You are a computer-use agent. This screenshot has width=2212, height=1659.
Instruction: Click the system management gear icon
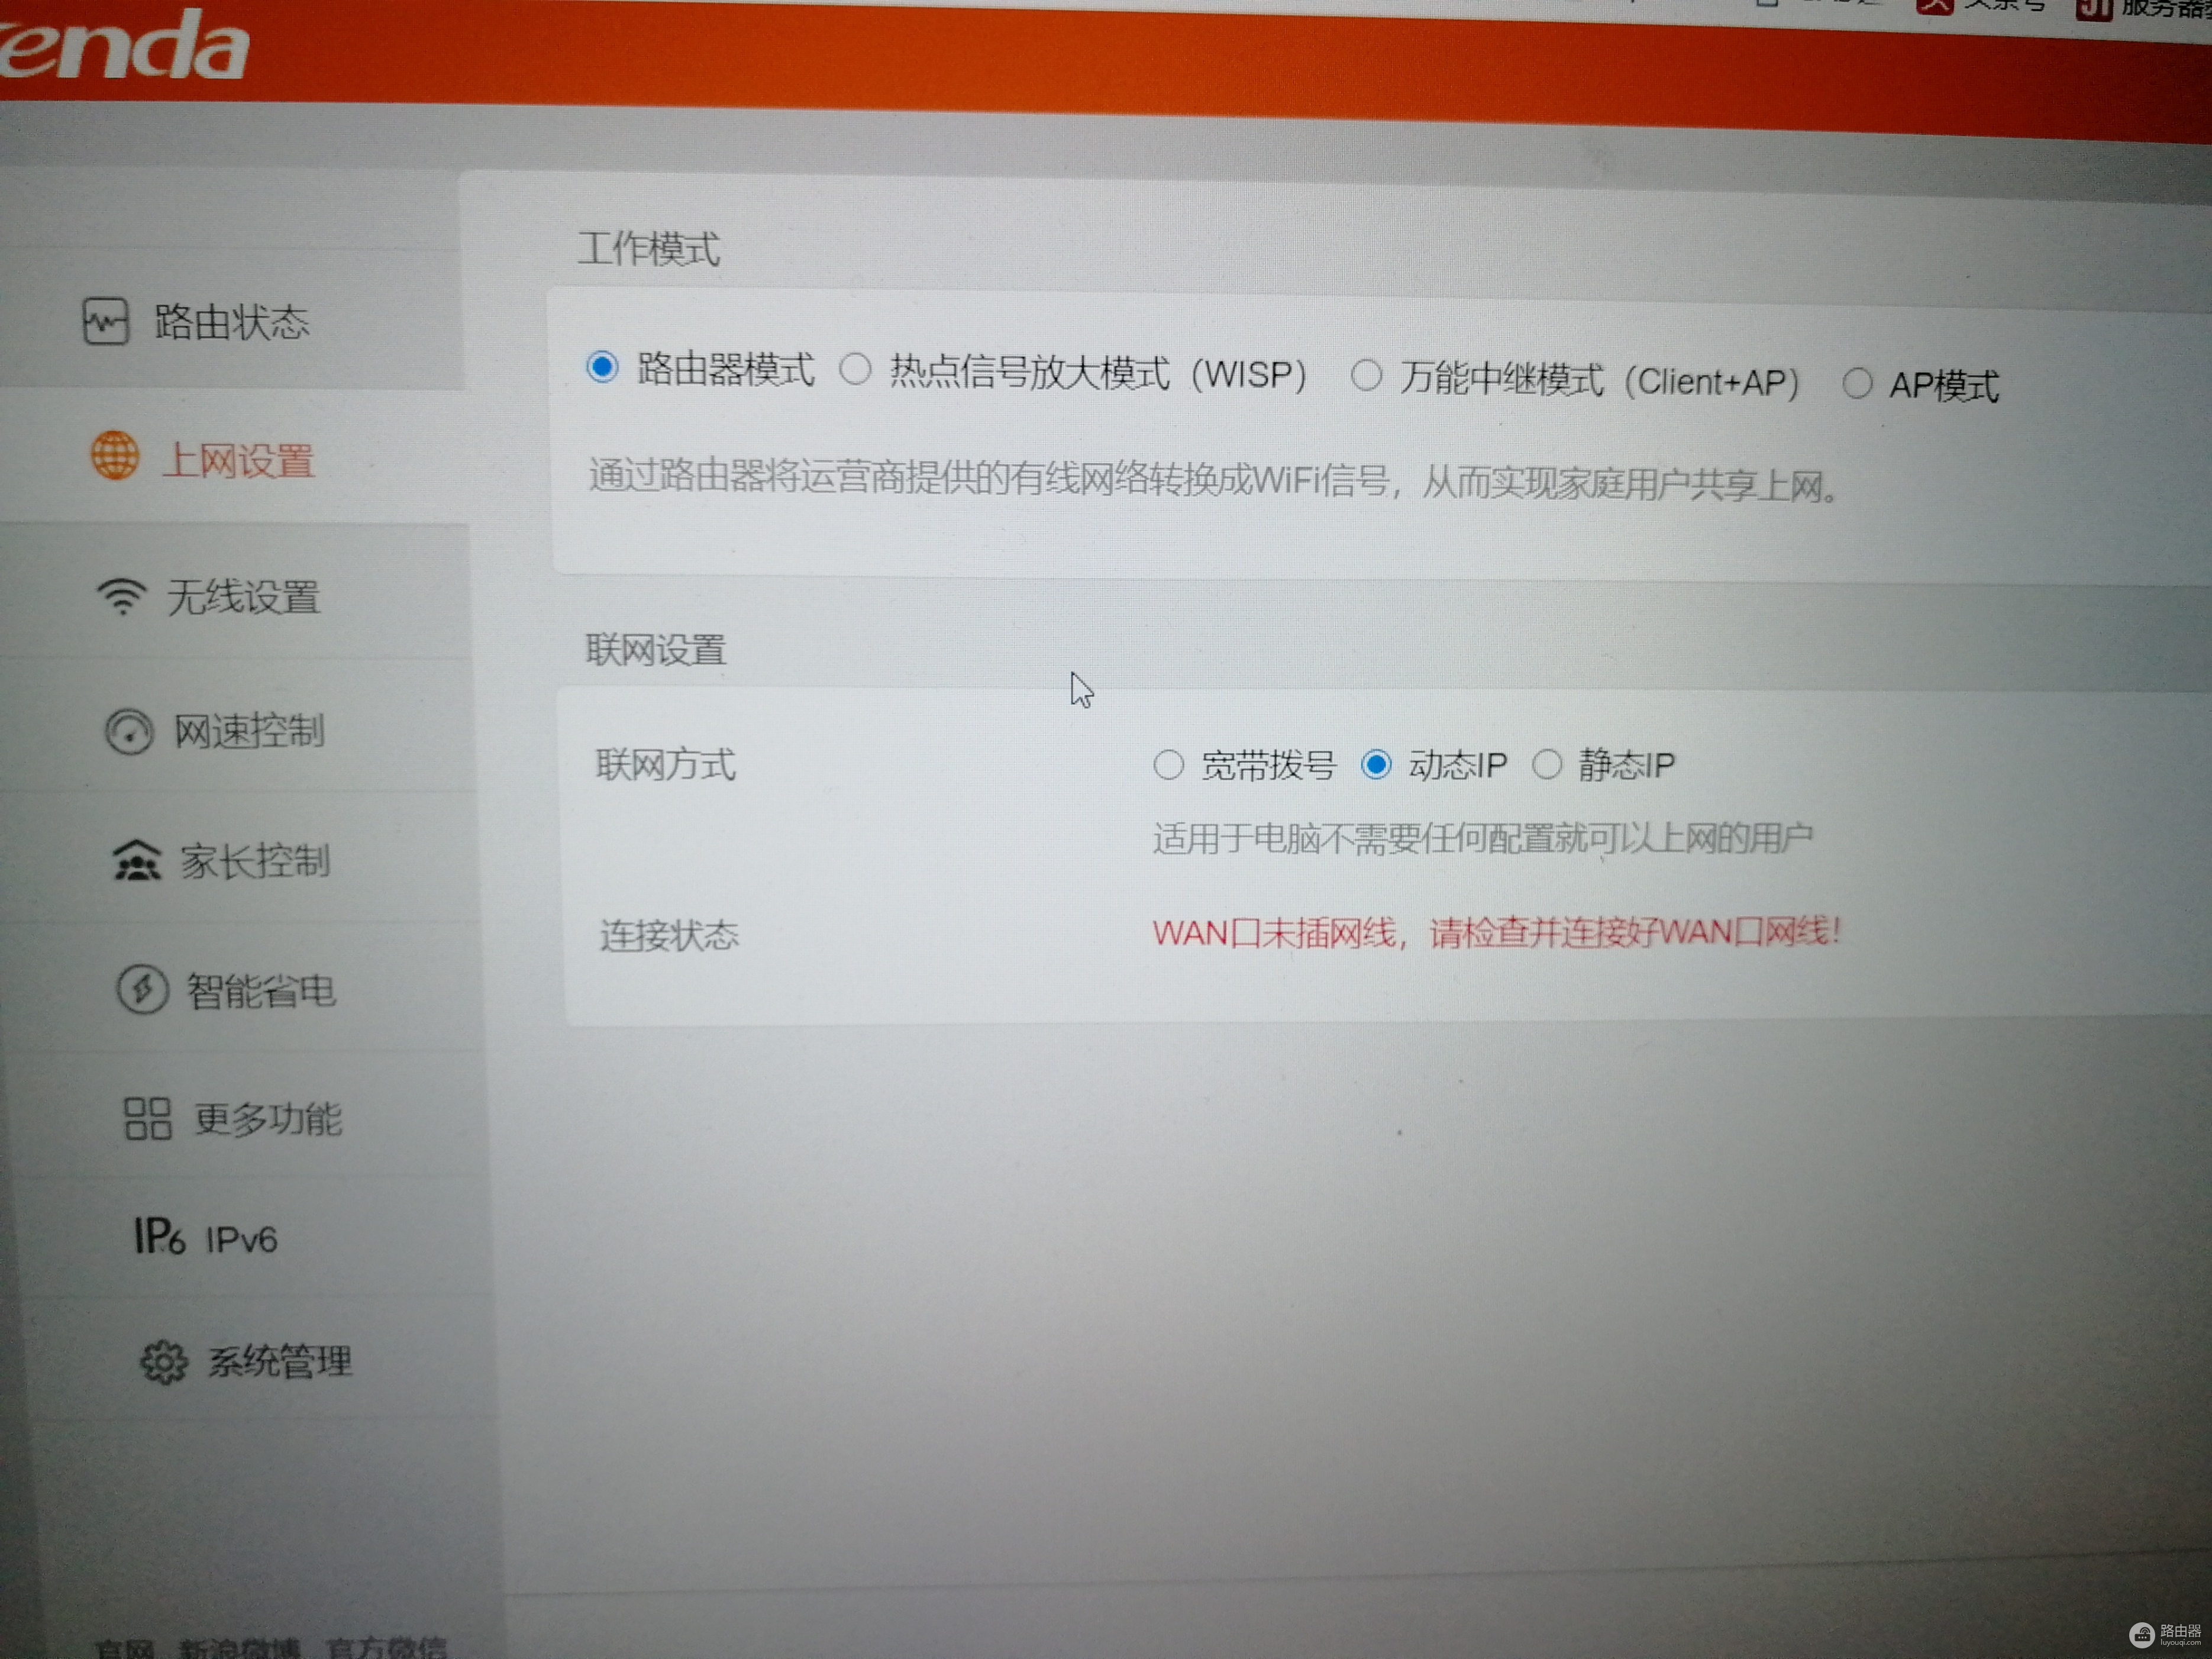pyautogui.click(x=164, y=1362)
